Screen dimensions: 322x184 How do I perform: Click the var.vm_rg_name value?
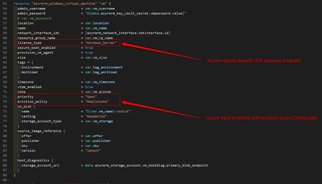[x=99, y=38]
